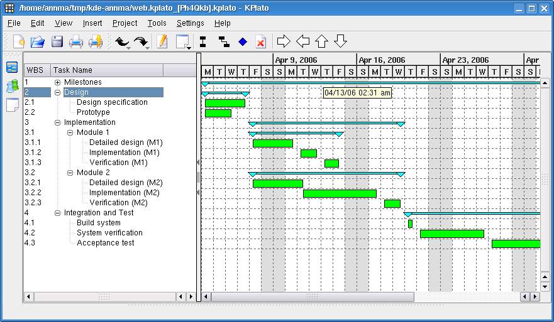Move the task down using the down arrow icon
554x322 pixels.
coord(340,41)
